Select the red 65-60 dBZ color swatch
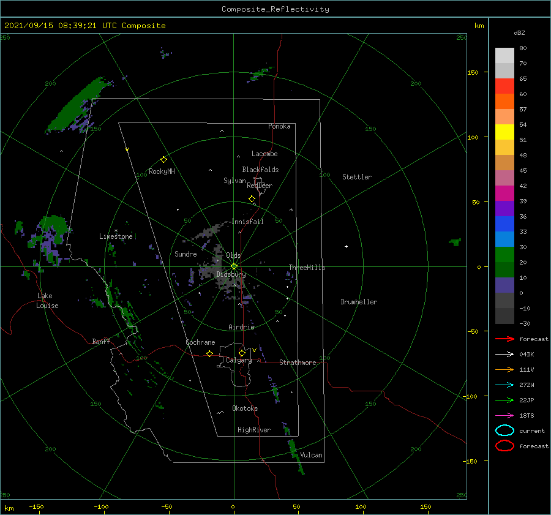The image size is (551, 515). tap(504, 86)
